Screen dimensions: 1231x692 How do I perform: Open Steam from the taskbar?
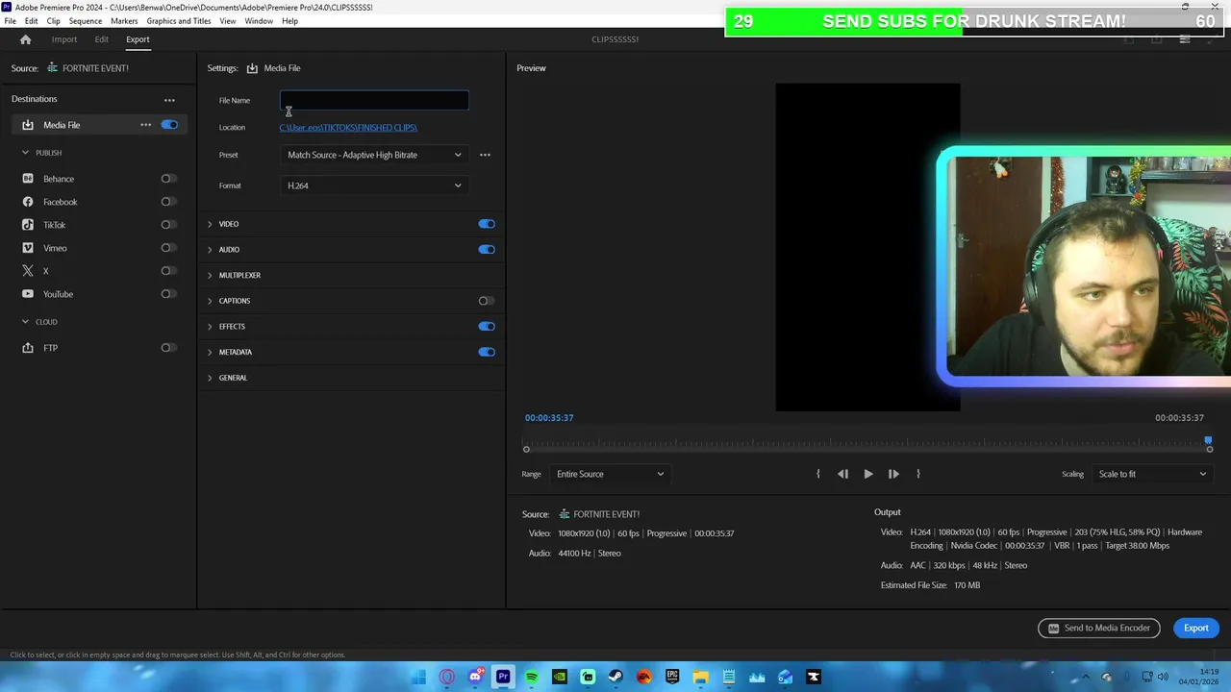pyautogui.click(x=615, y=677)
